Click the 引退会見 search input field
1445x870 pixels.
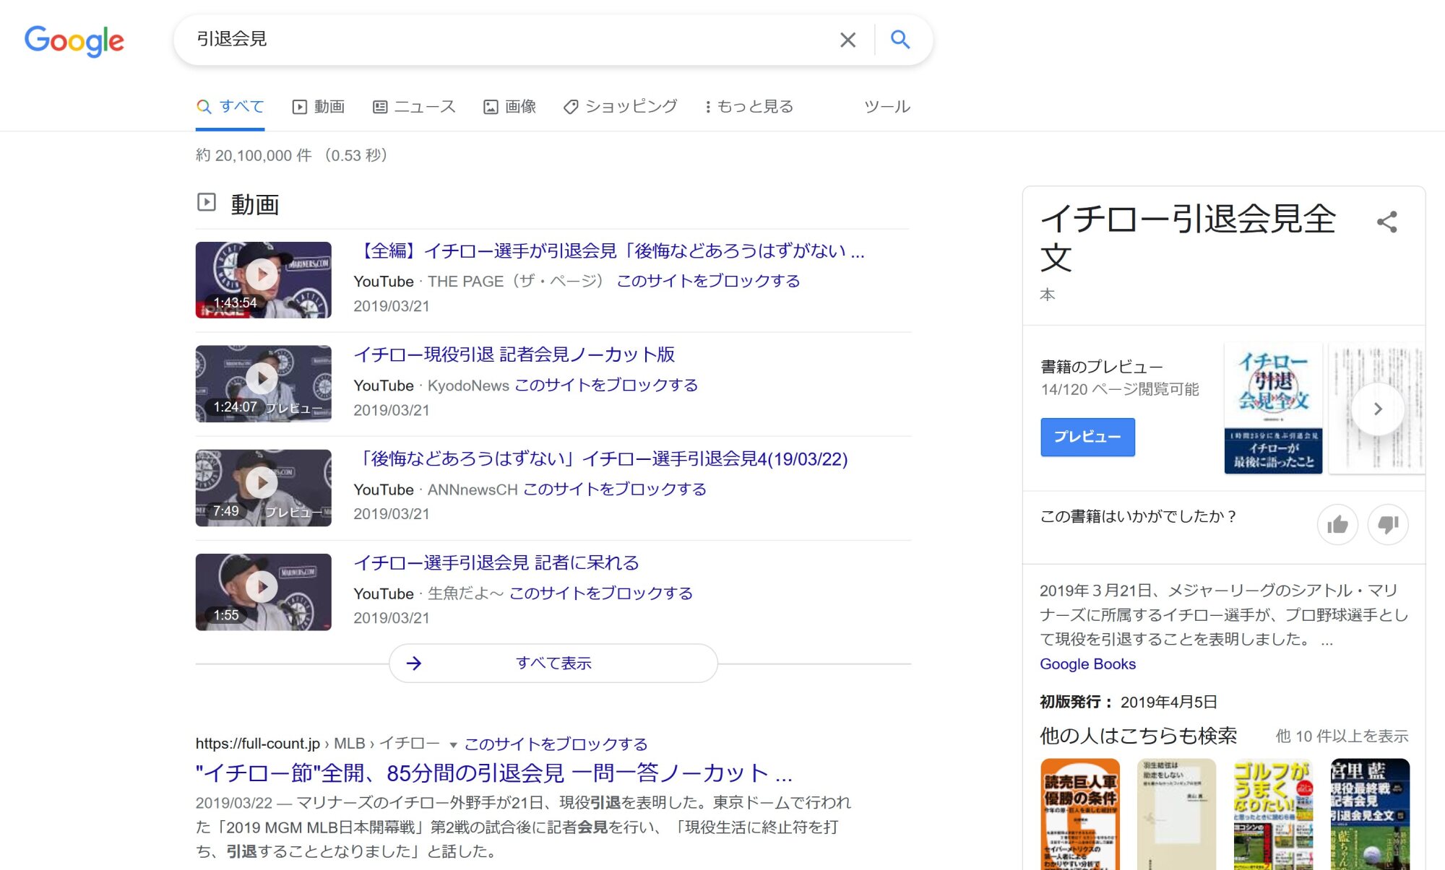506,40
